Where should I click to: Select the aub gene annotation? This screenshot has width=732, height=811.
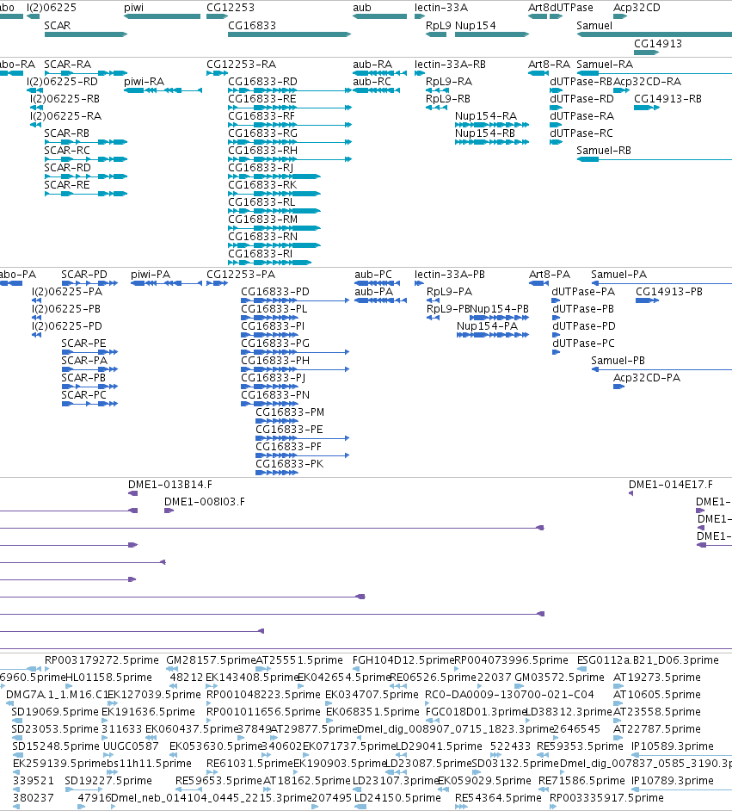[379, 16]
